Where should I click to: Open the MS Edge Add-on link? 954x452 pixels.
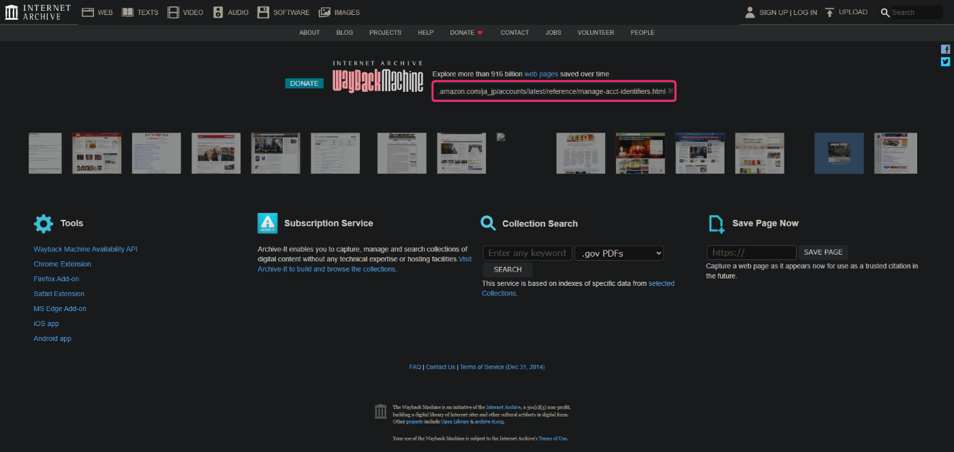point(60,309)
